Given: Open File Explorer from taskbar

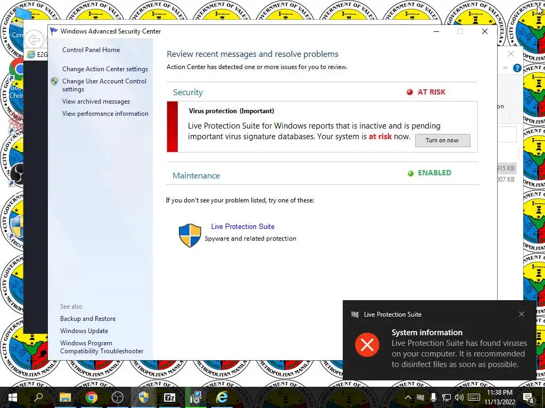Looking at the screenshot, I should (65, 397).
